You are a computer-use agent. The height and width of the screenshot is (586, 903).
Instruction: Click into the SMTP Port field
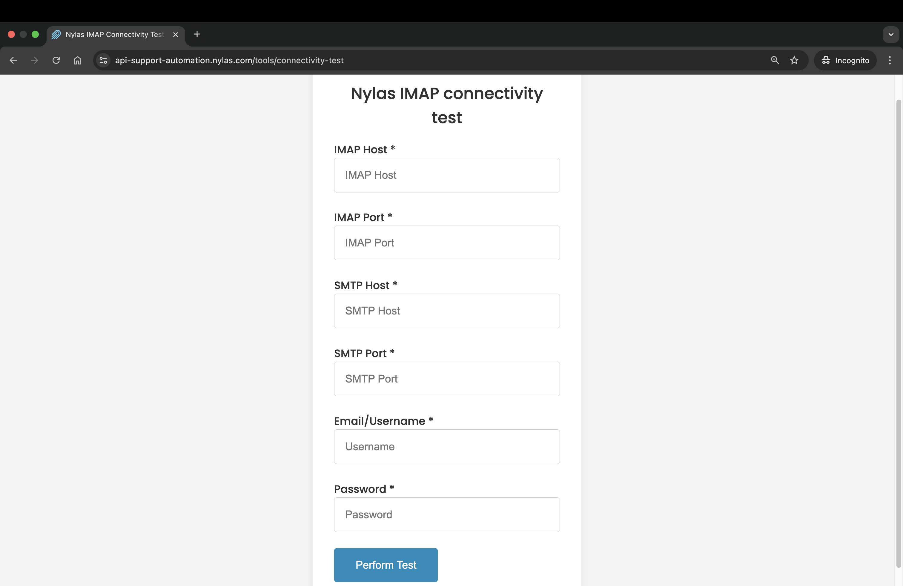tap(446, 379)
